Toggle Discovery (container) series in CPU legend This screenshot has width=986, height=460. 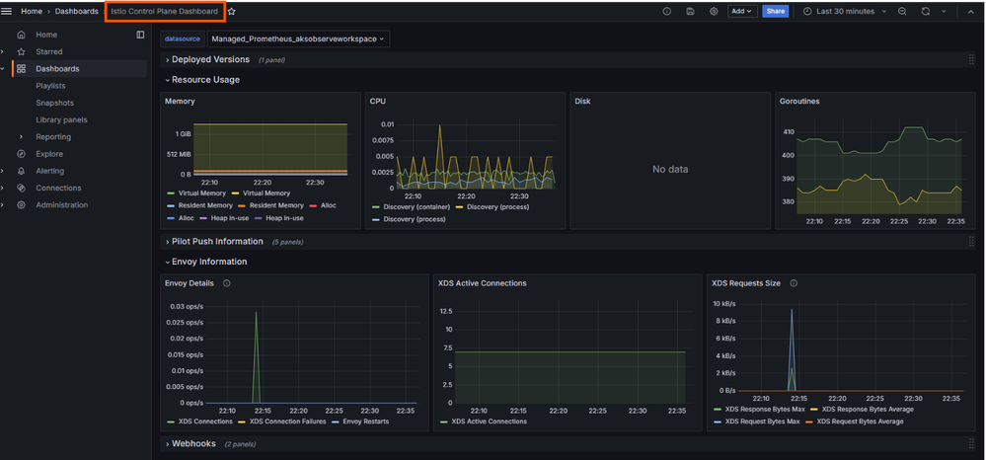coord(415,206)
